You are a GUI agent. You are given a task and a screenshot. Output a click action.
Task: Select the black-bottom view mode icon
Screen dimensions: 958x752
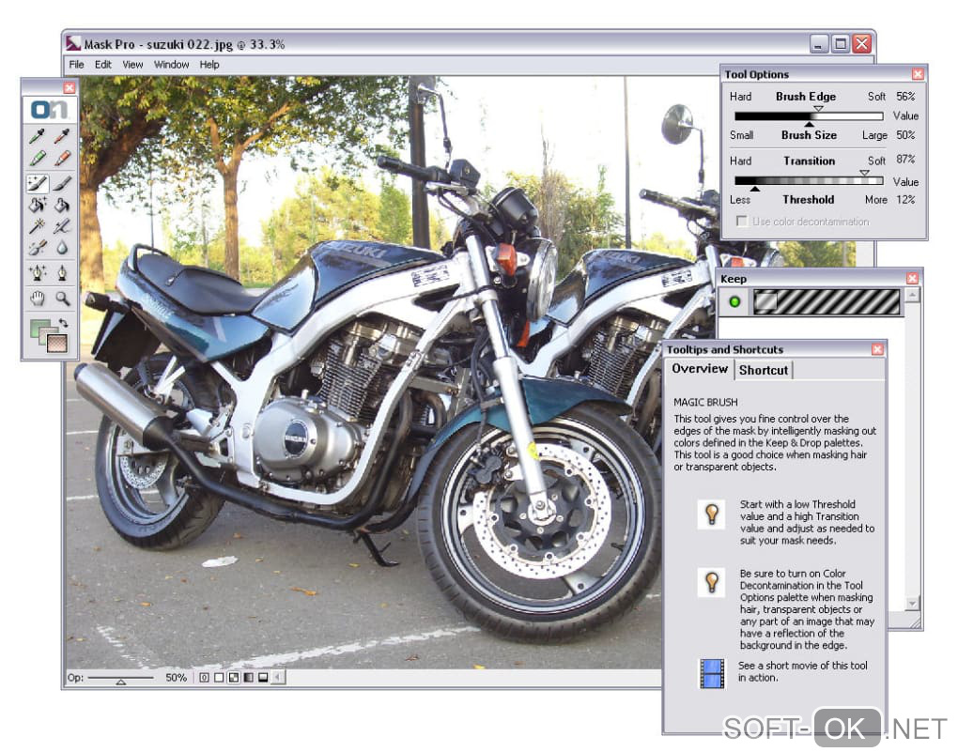click(x=263, y=678)
